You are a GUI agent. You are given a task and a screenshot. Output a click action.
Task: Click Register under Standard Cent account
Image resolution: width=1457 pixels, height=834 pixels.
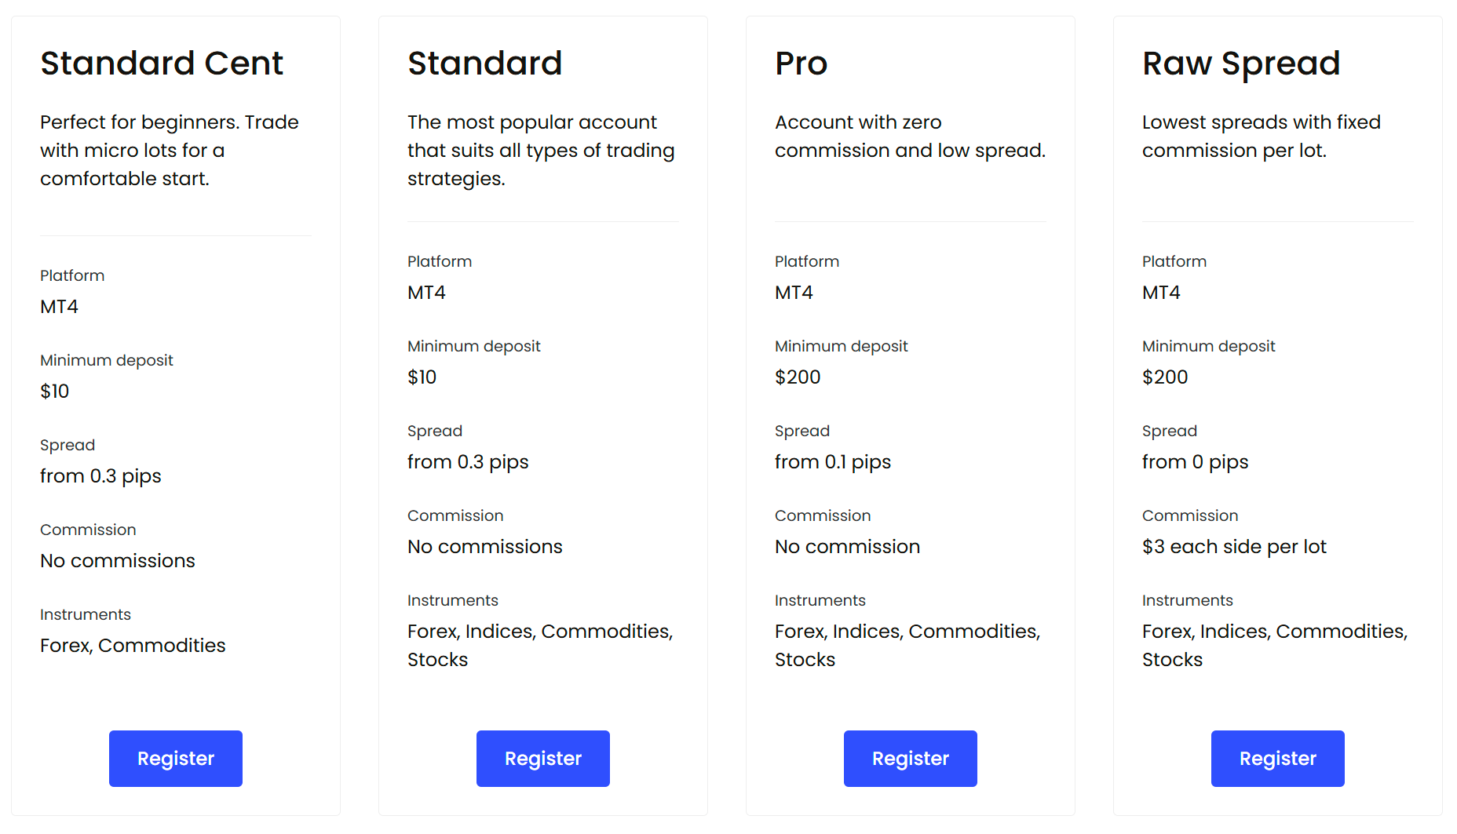176,758
